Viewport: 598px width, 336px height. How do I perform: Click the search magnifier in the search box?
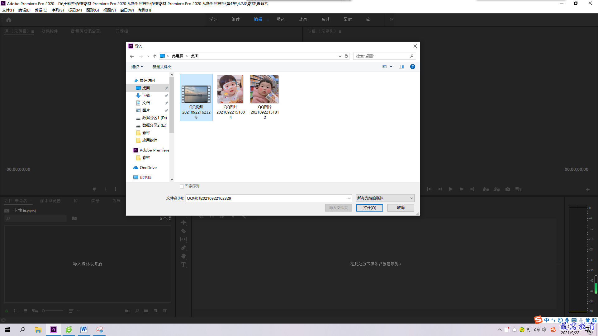coord(411,56)
